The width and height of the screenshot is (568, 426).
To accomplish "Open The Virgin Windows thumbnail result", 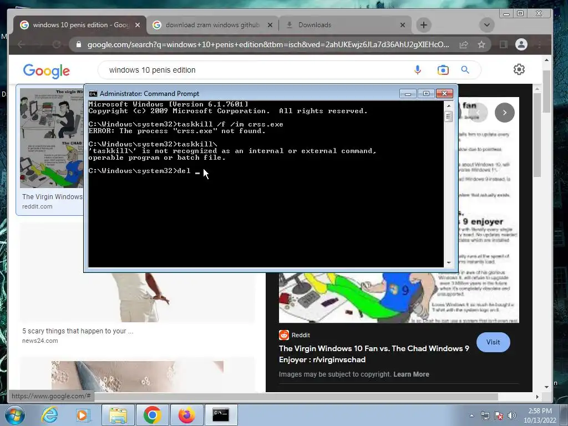I will tap(52, 138).
